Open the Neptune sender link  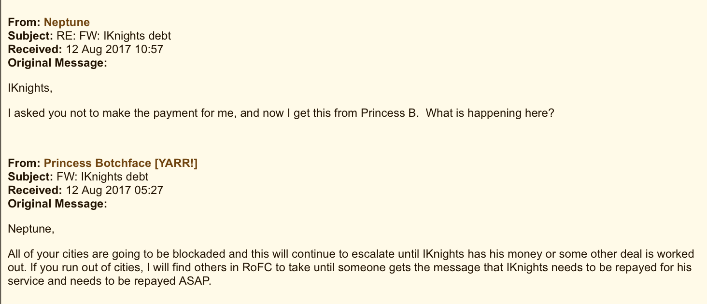67,22
